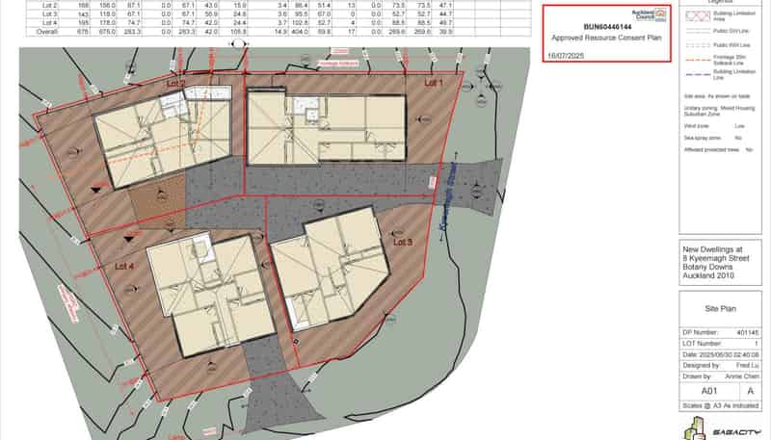Click the 'Lot 3' label on the plan
771x440 pixels.
[x=403, y=242]
